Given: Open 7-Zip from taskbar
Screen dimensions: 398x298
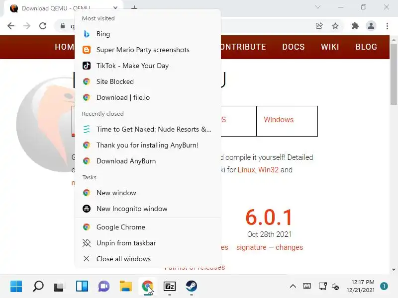Looking at the screenshot, I should coord(170,287).
